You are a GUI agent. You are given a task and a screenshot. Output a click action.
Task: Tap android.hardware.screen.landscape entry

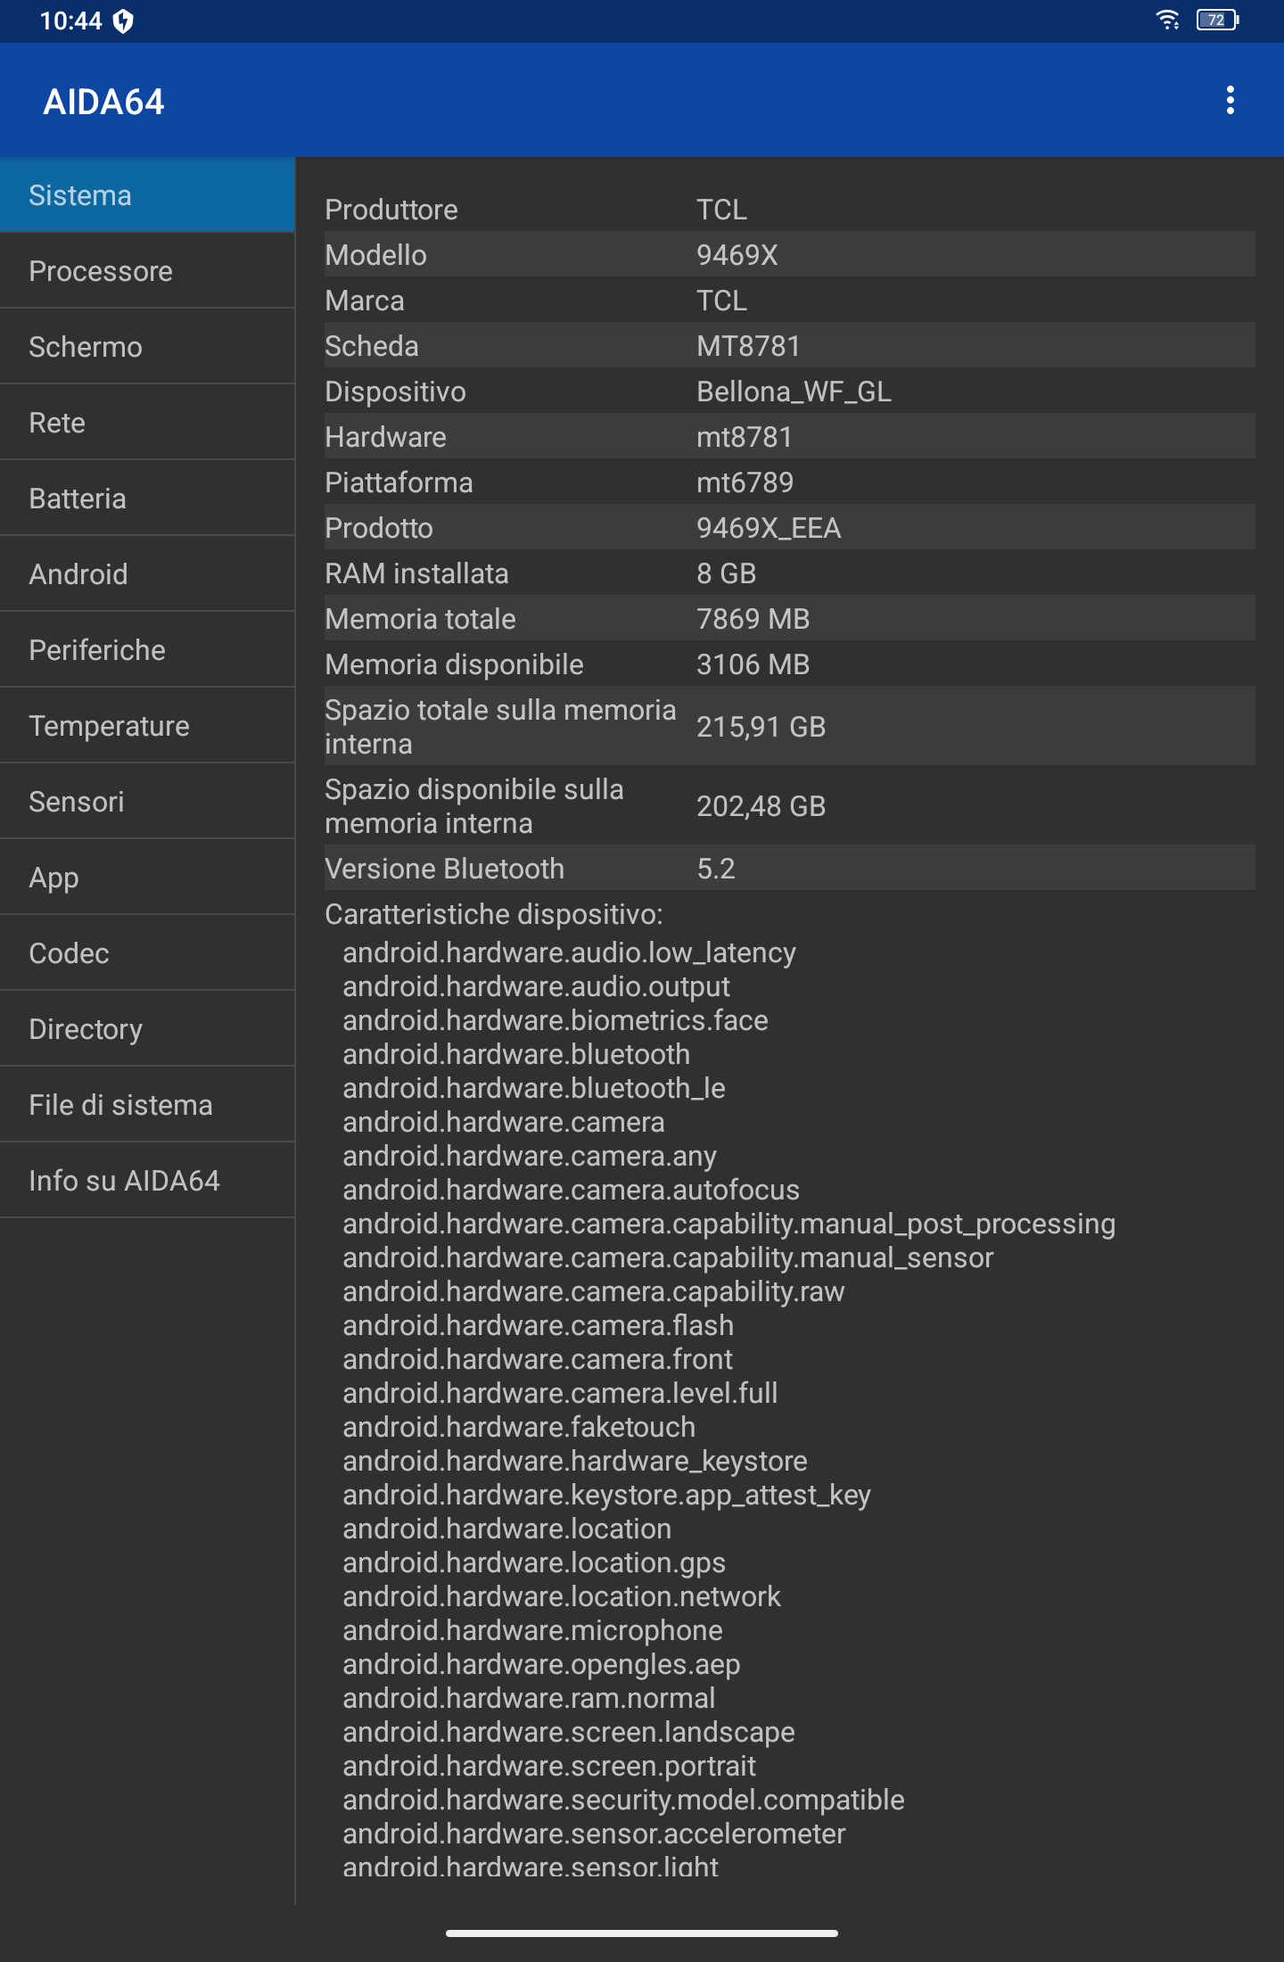point(569,1732)
